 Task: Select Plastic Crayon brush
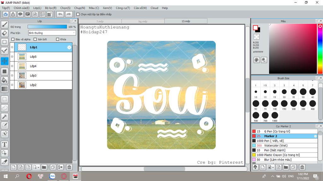tap(285, 155)
